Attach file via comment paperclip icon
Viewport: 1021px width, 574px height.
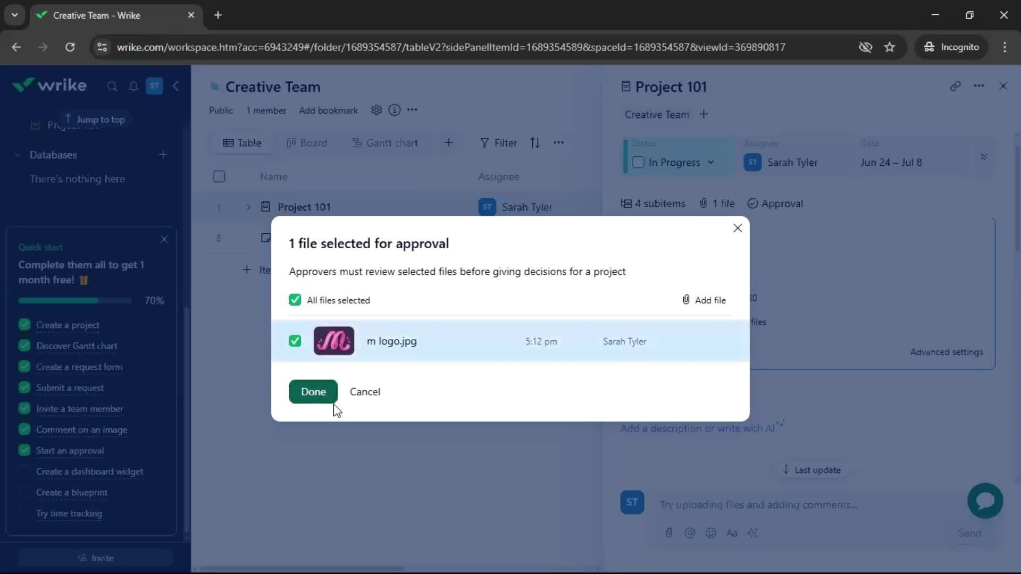669,533
